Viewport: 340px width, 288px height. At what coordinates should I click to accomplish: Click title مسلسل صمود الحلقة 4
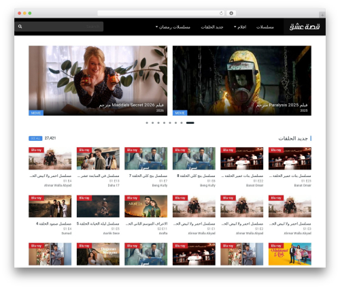click(x=54, y=224)
